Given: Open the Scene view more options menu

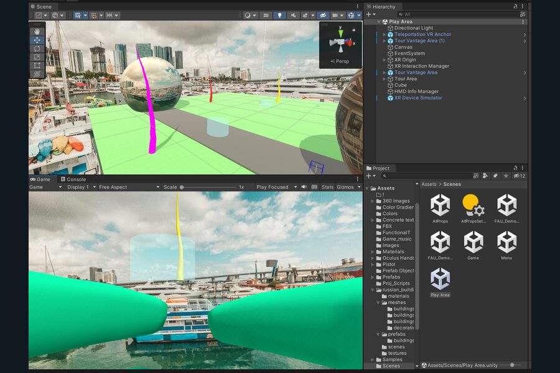Looking at the screenshot, I should point(358,6).
